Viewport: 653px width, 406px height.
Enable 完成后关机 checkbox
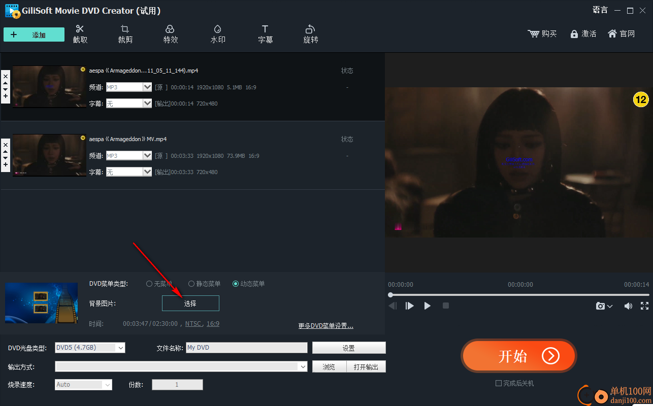[499, 383]
